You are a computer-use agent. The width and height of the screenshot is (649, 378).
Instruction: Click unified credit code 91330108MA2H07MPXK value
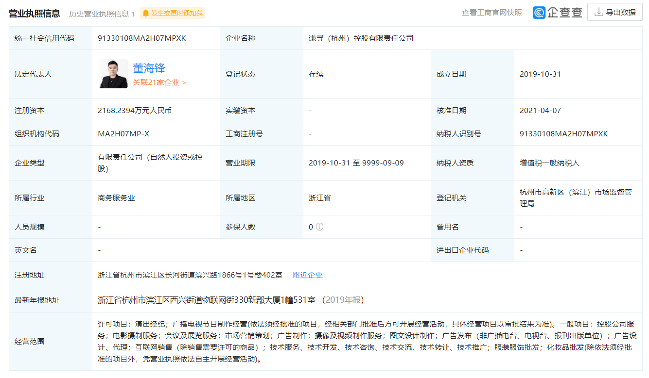pyautogui.click(x=142, y=38)
